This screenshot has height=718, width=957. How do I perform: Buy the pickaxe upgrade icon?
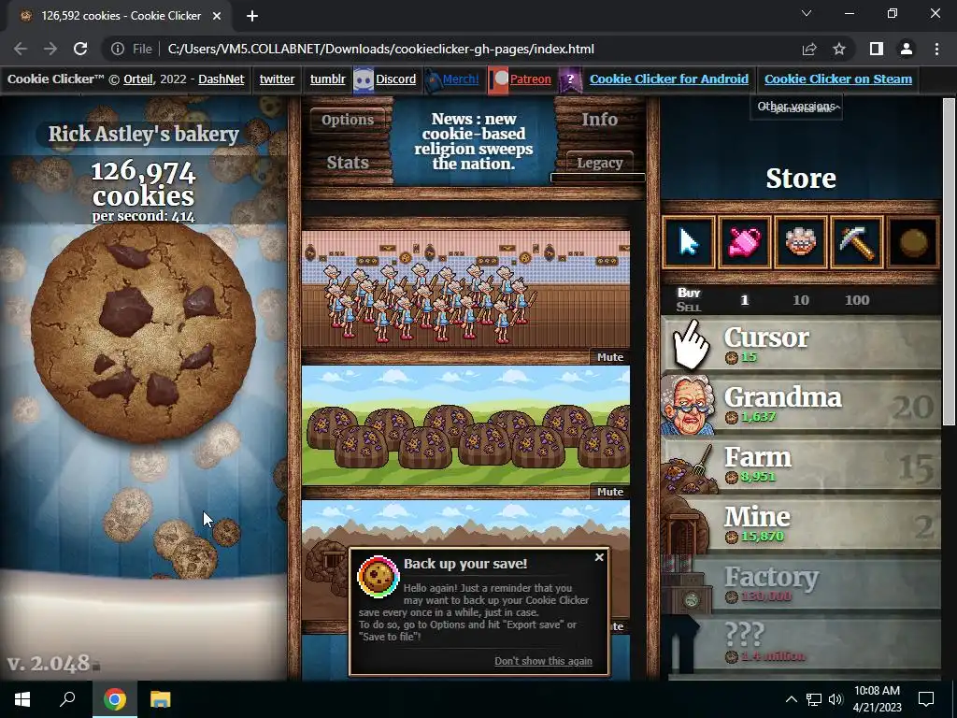857,242
